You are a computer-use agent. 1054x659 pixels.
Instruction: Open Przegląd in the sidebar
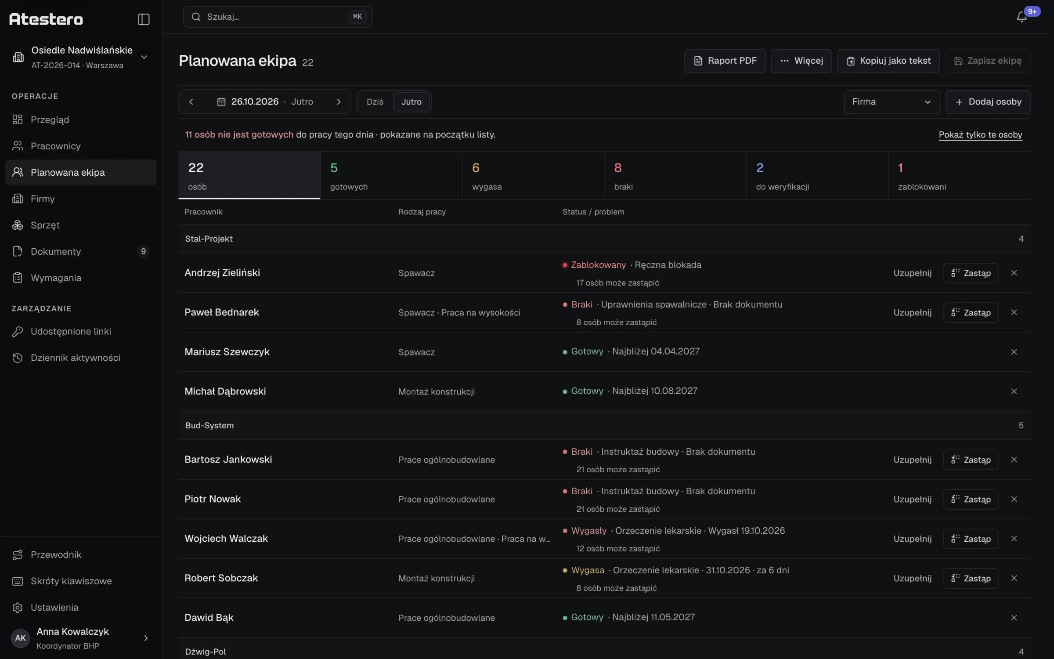(81, 119)
